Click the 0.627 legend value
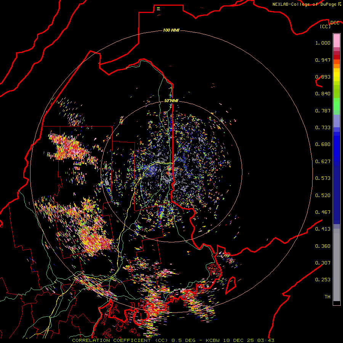This screenshot has height=343, width=343. tap(322, 162)
